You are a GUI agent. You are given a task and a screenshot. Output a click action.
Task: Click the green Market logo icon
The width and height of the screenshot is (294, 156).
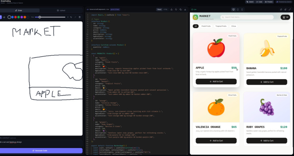click(196, 17)
